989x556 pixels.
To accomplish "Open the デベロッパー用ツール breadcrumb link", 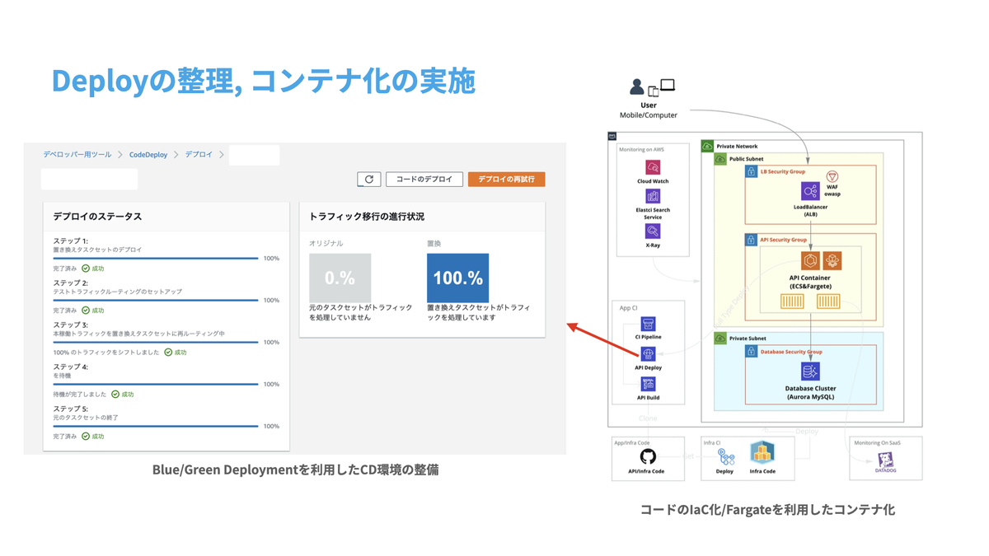I will point(77,155).
